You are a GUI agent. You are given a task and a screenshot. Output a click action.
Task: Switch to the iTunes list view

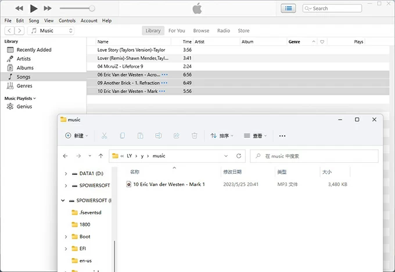(x=288, y=8)
